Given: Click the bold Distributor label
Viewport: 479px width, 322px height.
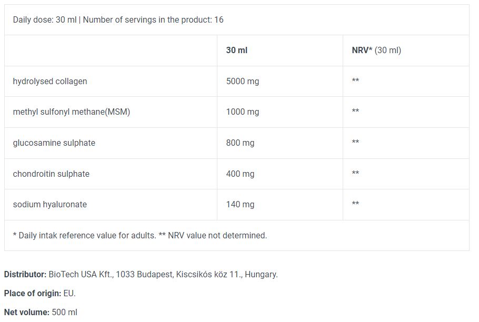Looking at the screenshot, I should pyautogui.click(x=25, y=275).
